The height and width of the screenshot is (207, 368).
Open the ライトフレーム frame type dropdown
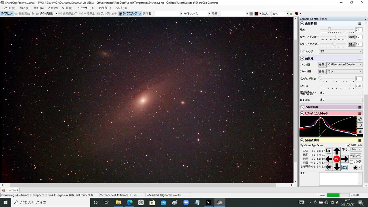(197, 14)
